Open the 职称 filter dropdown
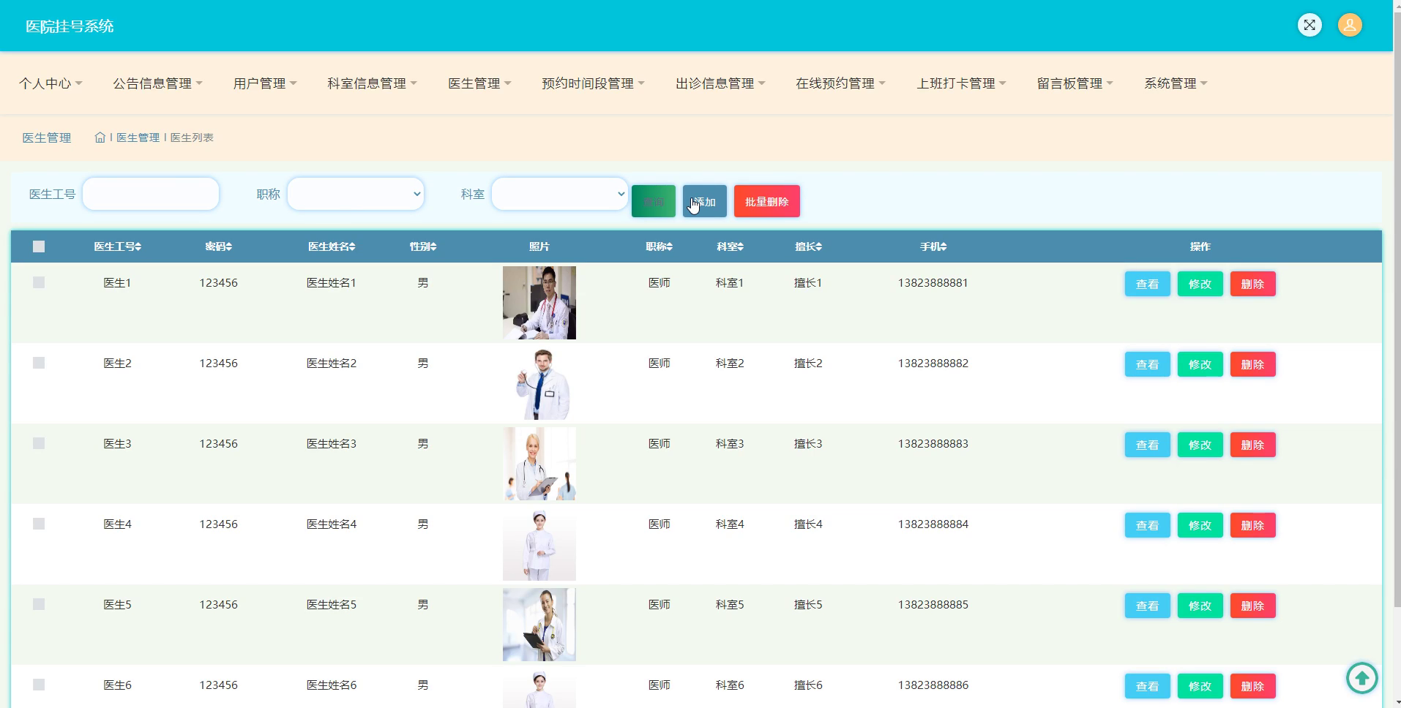 (356, 194)
